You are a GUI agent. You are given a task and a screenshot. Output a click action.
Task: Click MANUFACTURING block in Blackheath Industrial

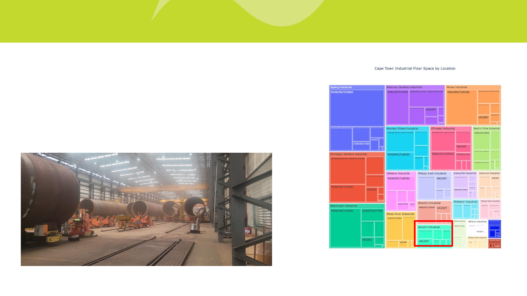click(345, 228)
